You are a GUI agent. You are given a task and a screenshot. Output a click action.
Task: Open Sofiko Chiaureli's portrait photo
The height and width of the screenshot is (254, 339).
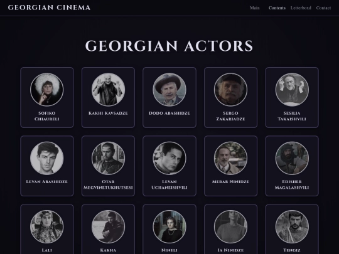click(47, 90)
